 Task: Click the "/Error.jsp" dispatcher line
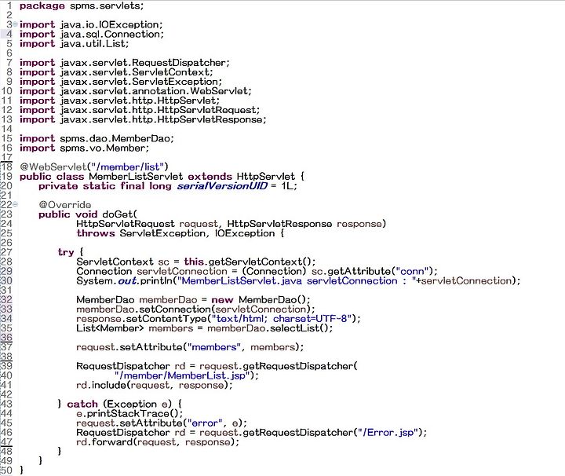click(x=252, y=432)
